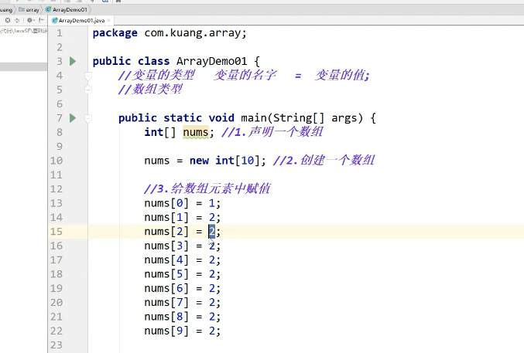
Task: Close the ArrayDemo01.java editor tab
Action: 108,20
